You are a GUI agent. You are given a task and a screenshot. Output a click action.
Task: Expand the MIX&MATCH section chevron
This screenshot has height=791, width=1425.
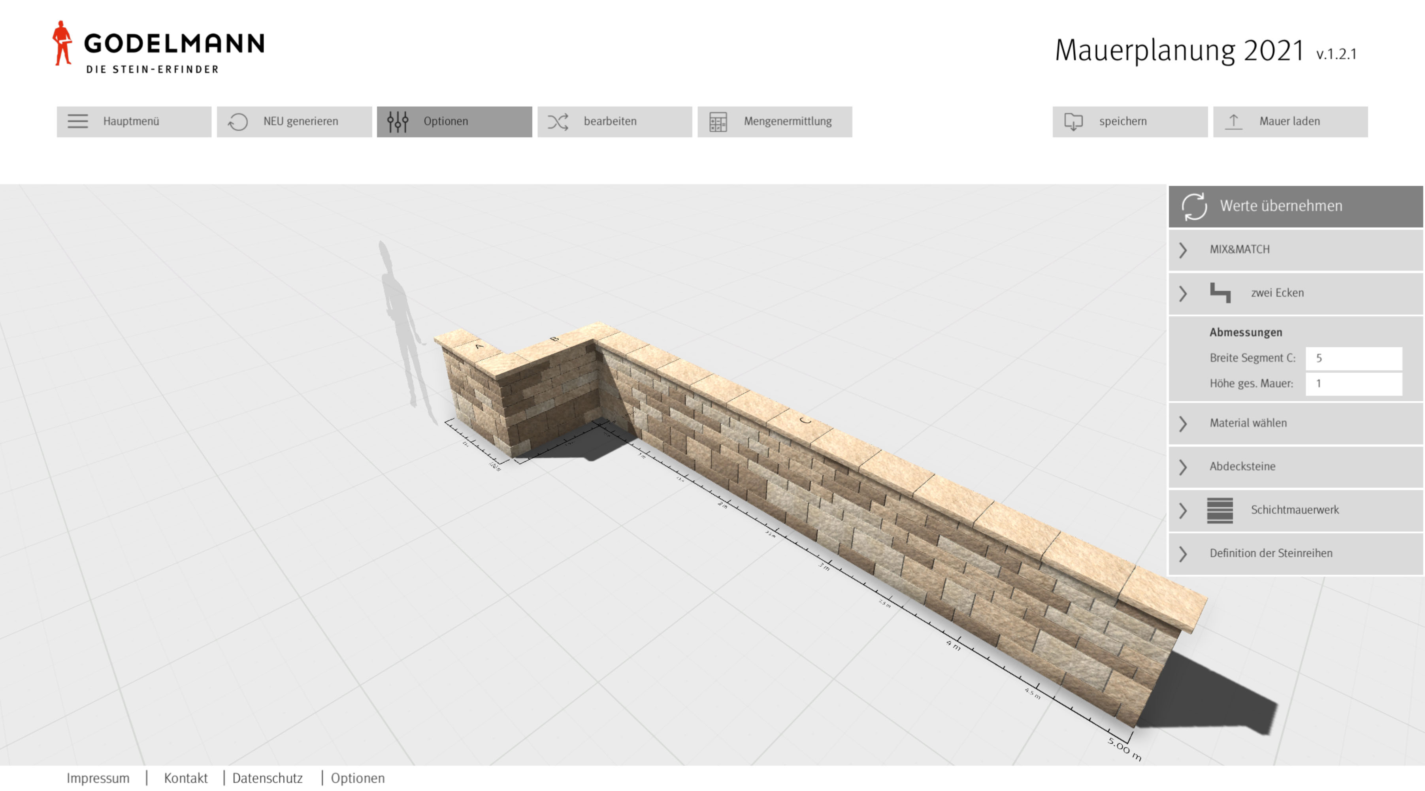1183,250
